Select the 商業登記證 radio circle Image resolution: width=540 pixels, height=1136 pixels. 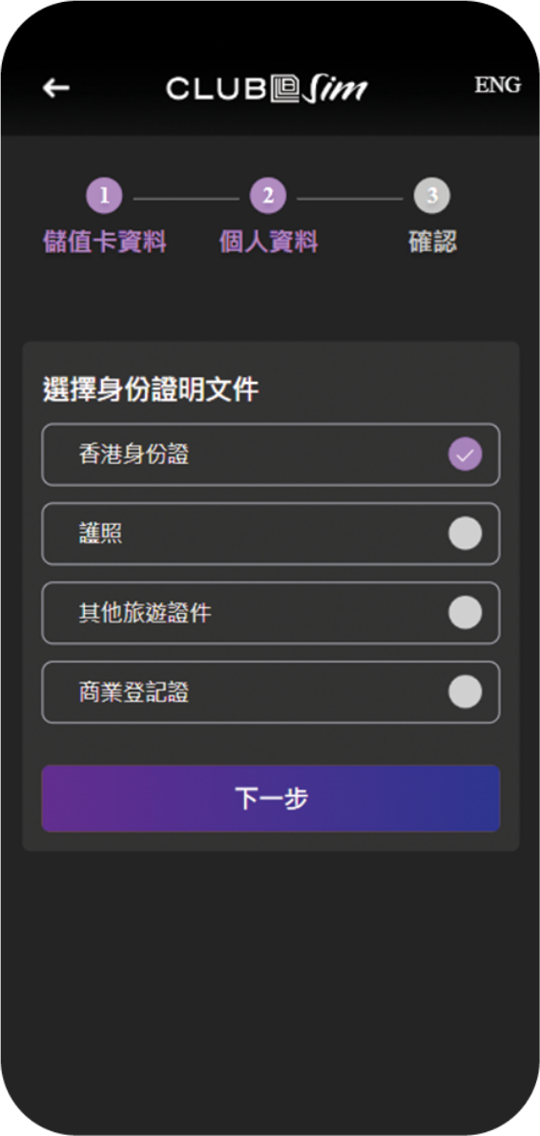(465, 692)
